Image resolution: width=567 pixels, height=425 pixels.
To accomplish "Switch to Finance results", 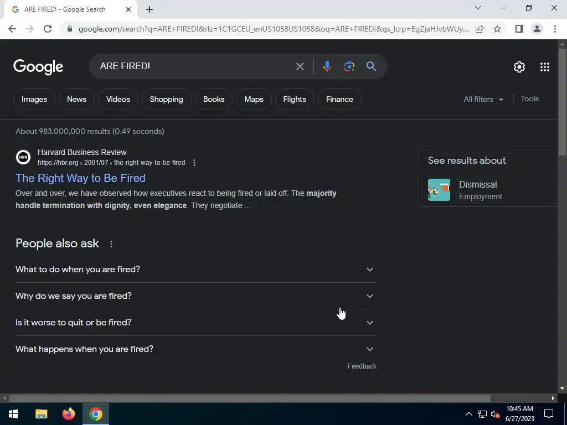I will [x=339, y=99].
